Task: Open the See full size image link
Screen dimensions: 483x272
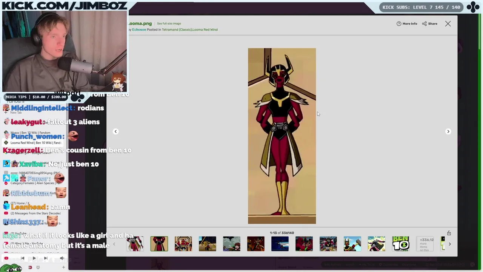Action: (169, 23)
